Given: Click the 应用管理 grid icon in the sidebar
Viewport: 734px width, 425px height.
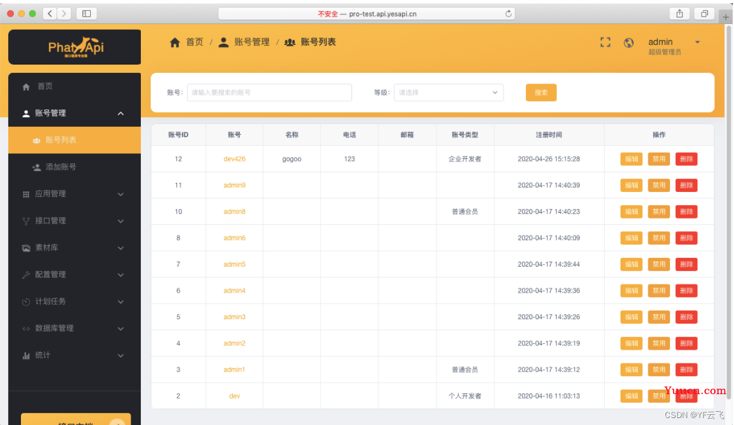Looking at the screenshot, I should [26, 194].
